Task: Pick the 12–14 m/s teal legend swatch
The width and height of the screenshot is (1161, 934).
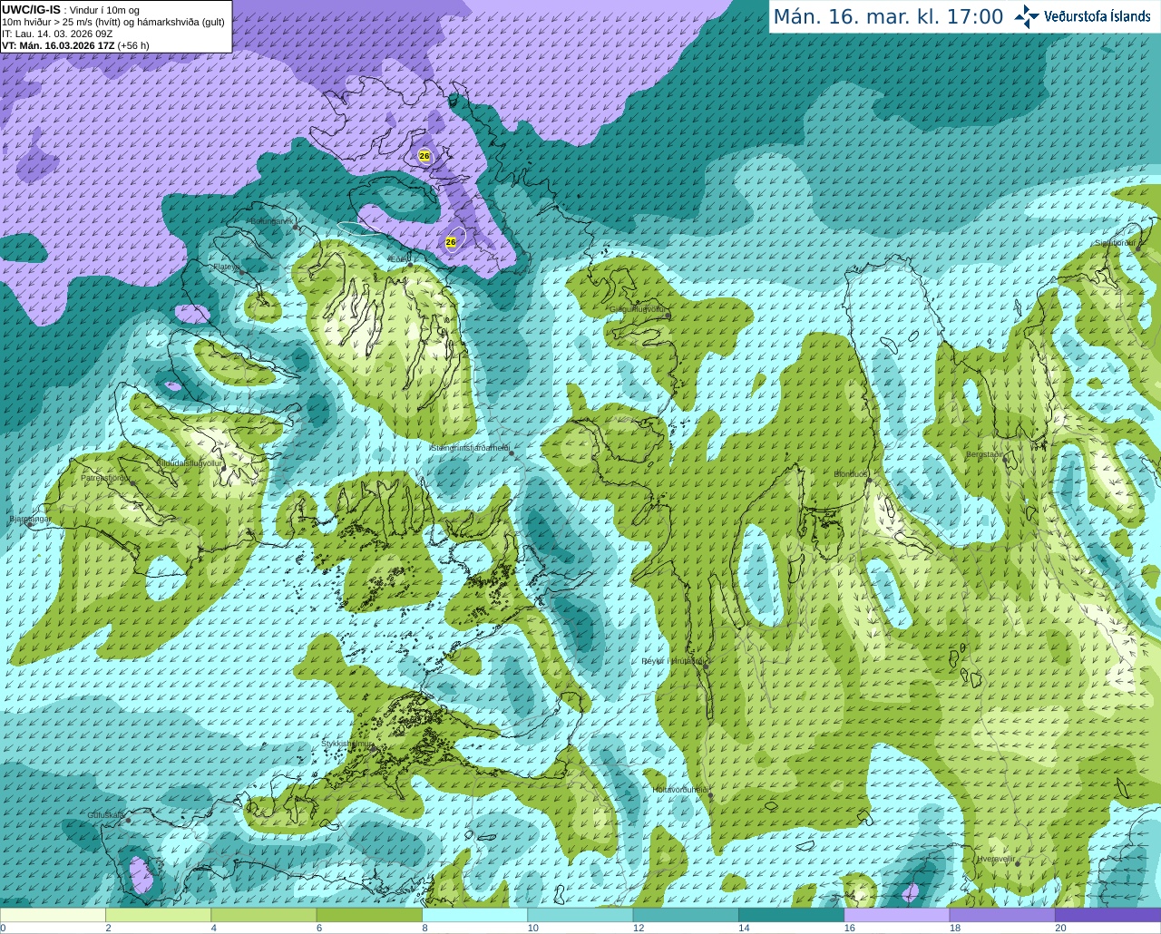Action: pyautogui.click(x=686, y=915)
